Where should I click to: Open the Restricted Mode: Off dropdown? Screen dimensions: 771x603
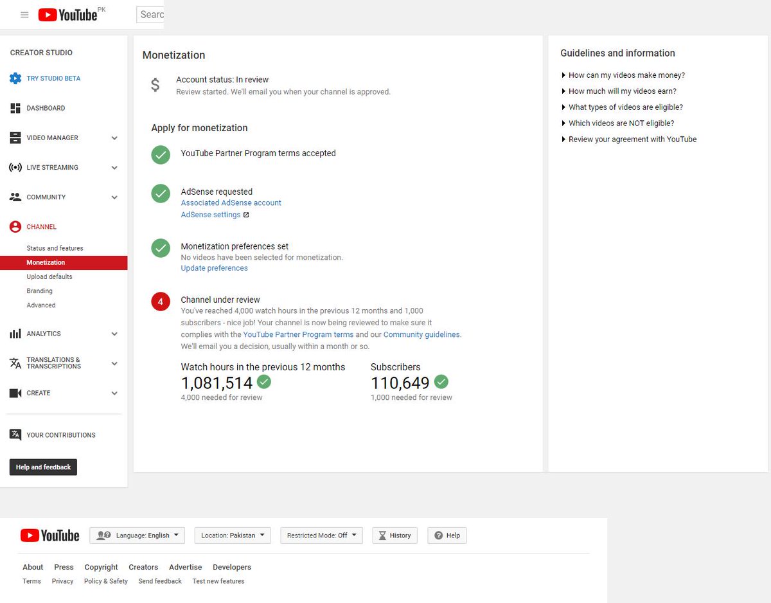click(x=322, y=535)
